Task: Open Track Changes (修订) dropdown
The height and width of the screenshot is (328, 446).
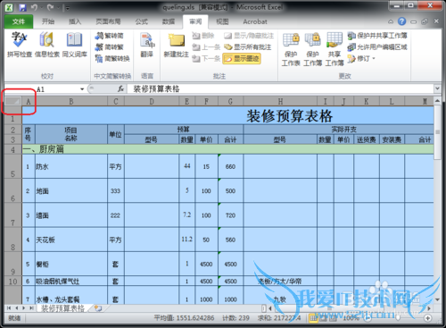Action: [361, 58]
